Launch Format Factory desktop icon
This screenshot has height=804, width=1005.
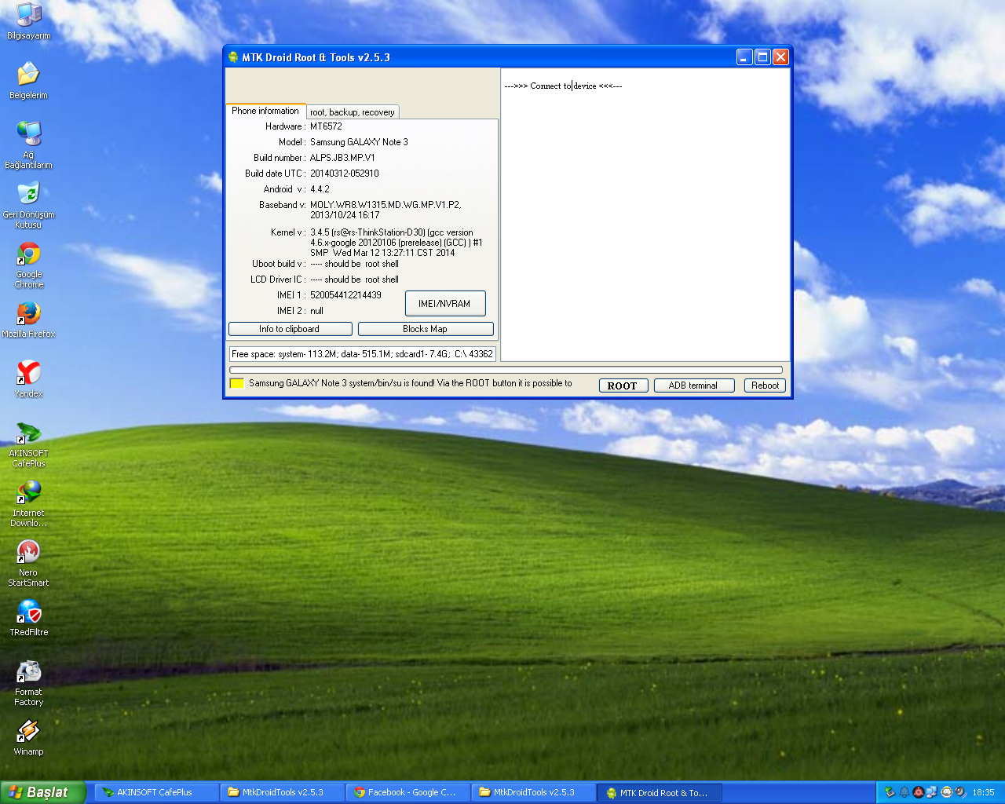click(29, 672)
